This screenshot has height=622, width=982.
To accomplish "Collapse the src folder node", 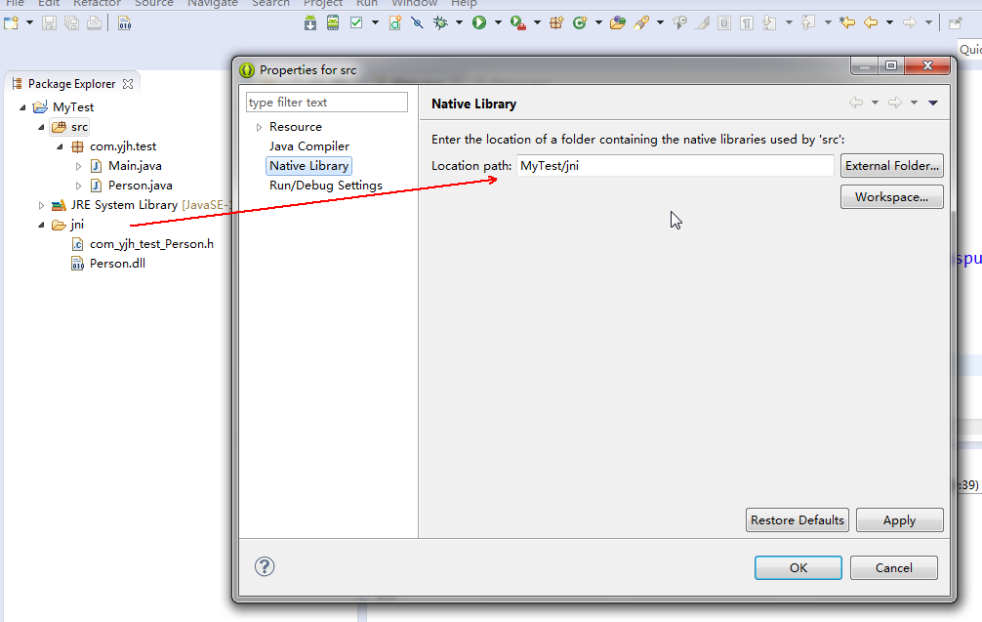I will pyautogui.click(x=41, y=127).
